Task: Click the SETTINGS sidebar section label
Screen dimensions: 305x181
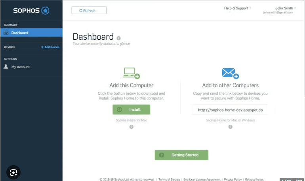Action: click(10, 59)
